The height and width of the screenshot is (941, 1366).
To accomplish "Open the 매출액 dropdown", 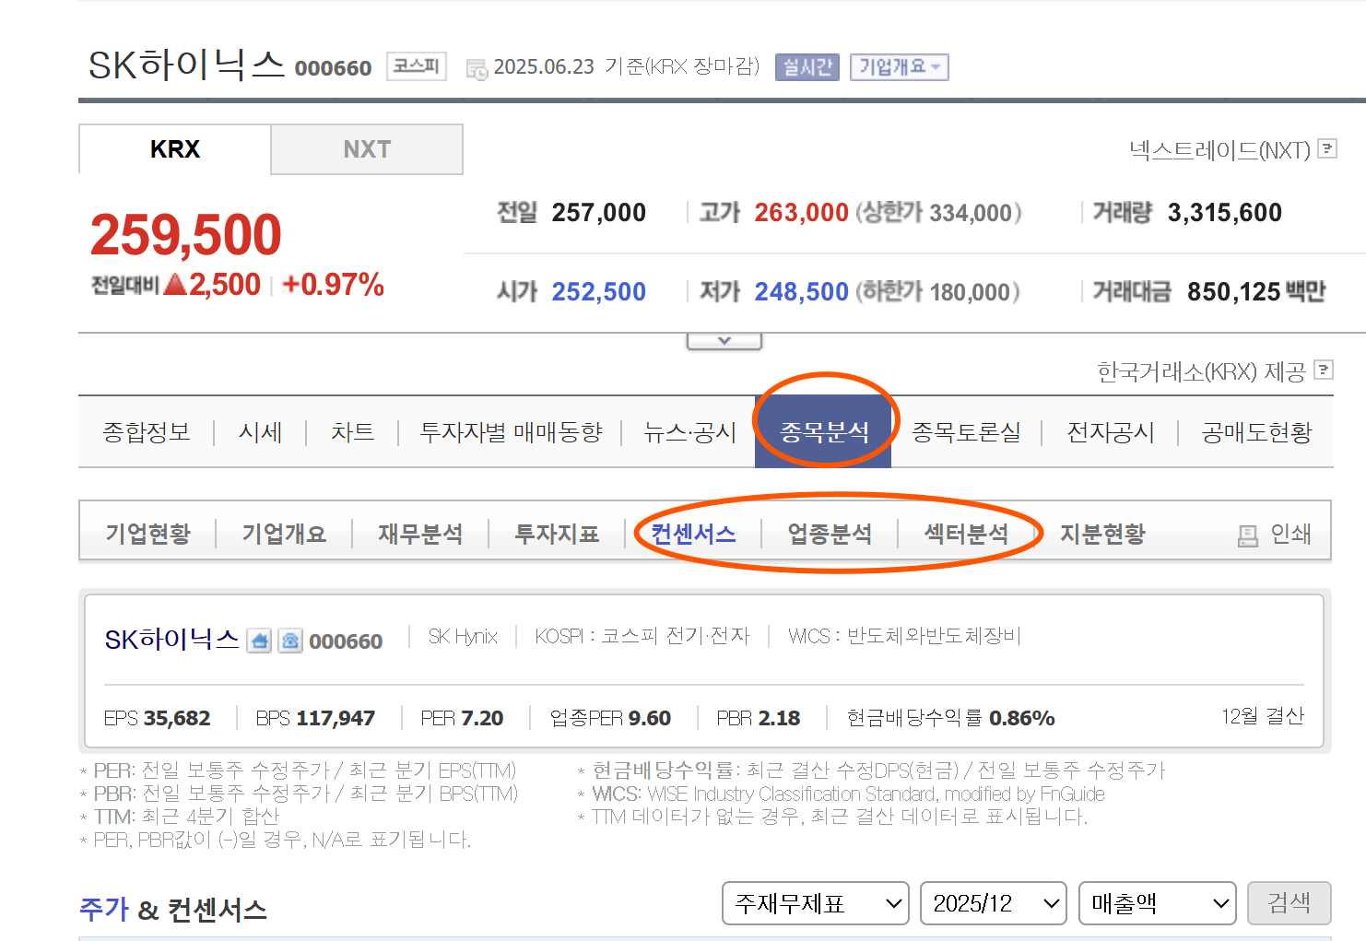I will tap(1157, 903).
